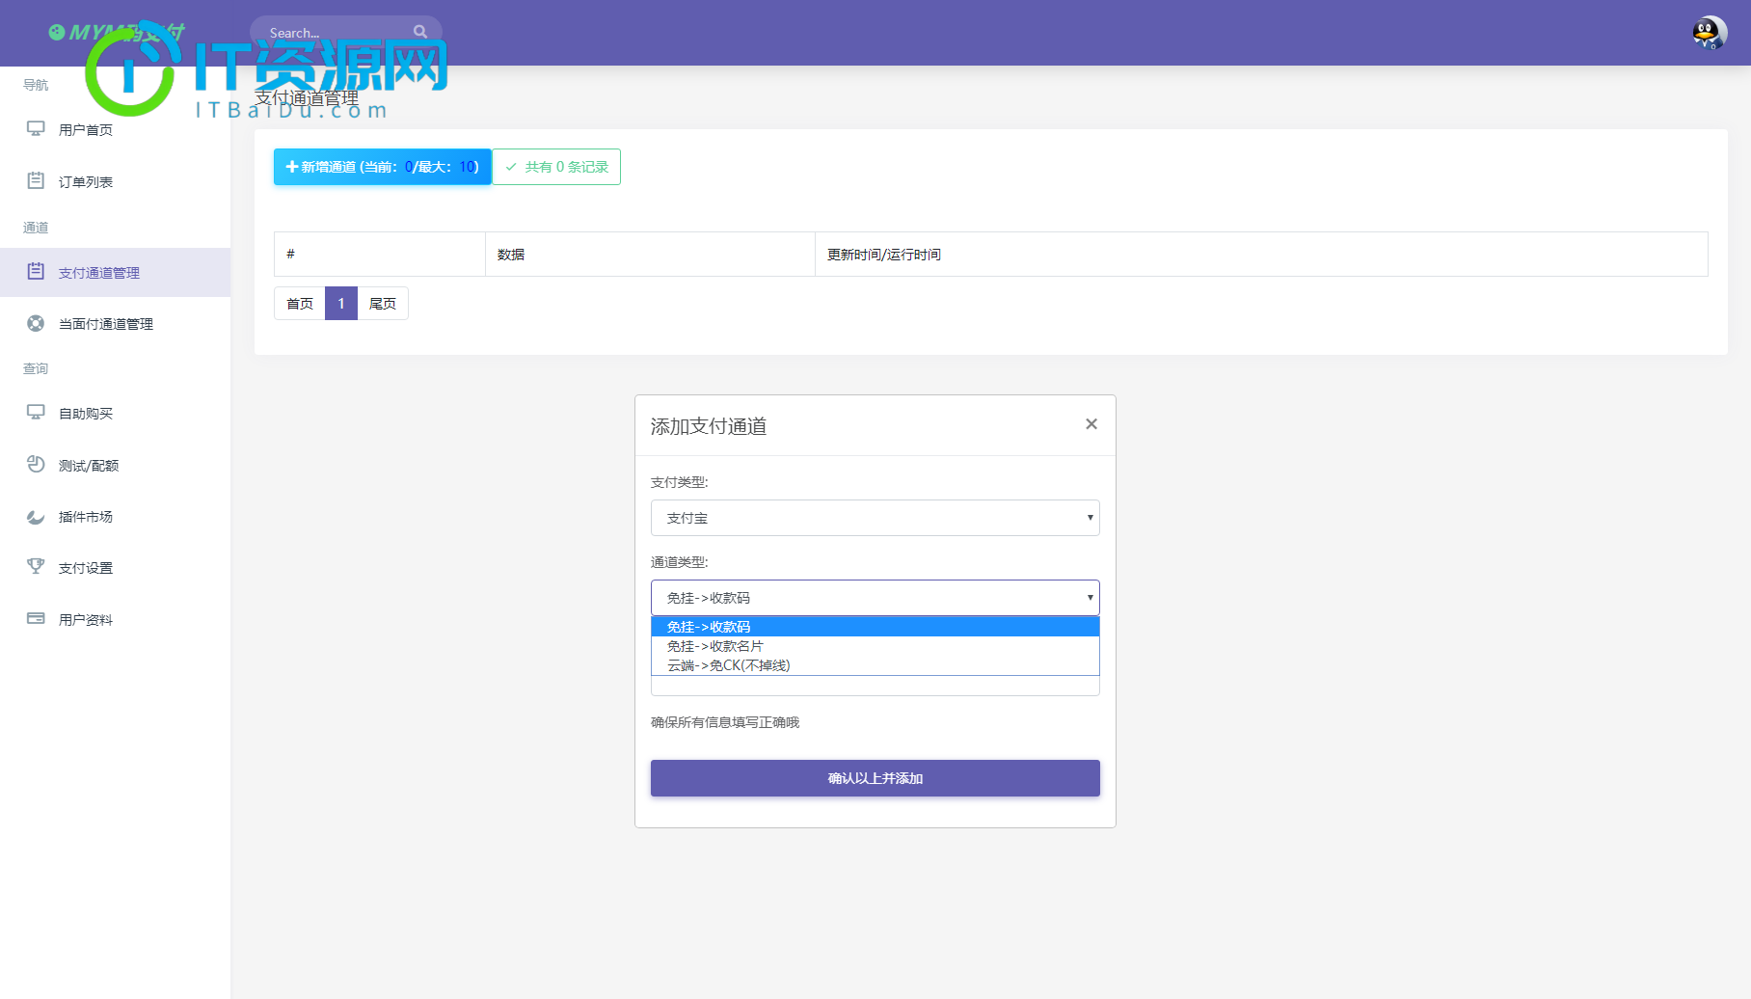Click the 自助购买 monitor icon
Screen dimensions: 1751x999
36,413
